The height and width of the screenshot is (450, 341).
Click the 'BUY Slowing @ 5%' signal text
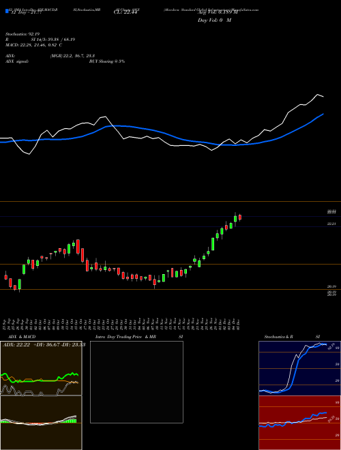(107, 61)
